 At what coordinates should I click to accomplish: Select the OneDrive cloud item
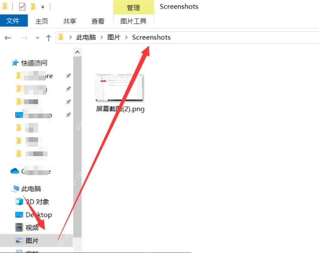click(x=31, y=171)
